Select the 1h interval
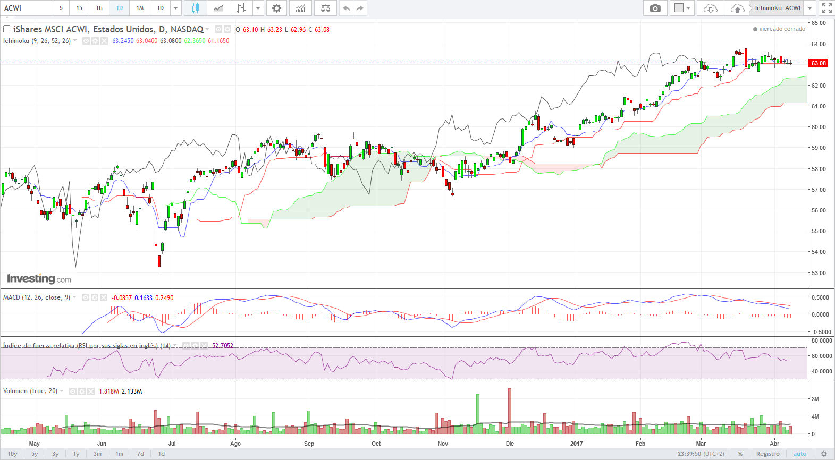Screen dimensions: 835x460 click(99, 8)
